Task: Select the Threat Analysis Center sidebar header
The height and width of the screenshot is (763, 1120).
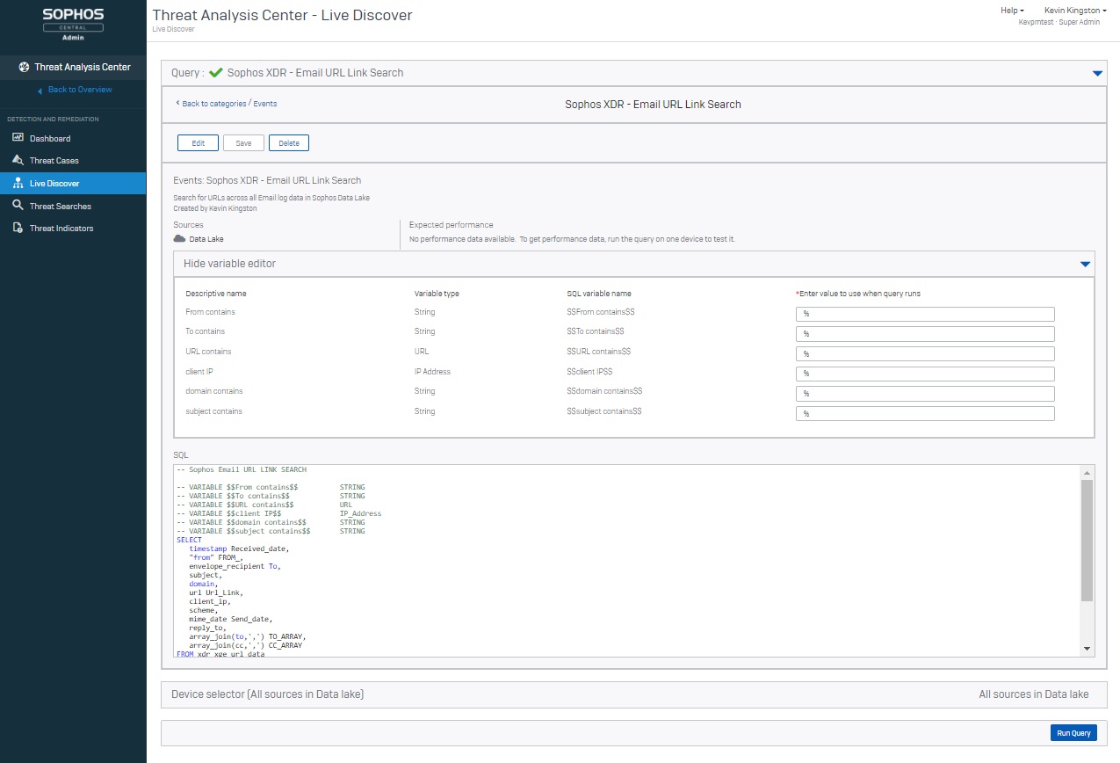Action: coord(73,67)
